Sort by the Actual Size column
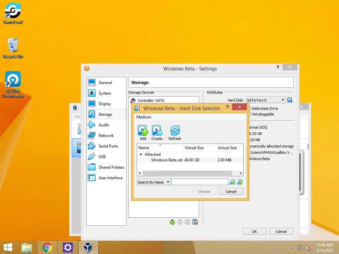Screen dimensions: 339x254 (230, 148)
